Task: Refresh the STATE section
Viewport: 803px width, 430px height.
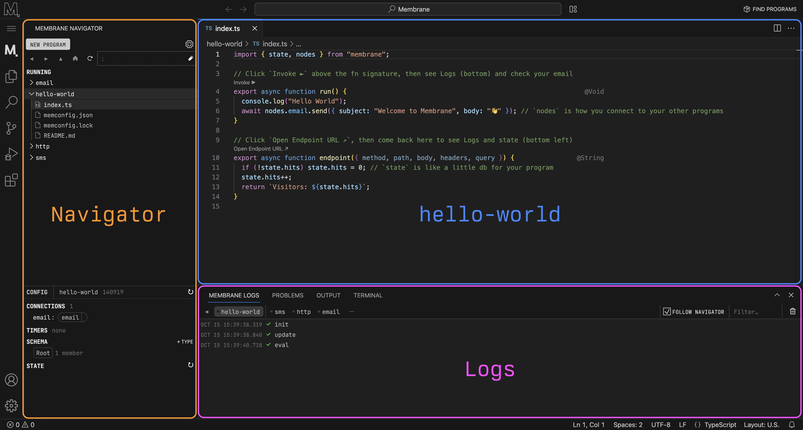Action: tap(190, 365)
